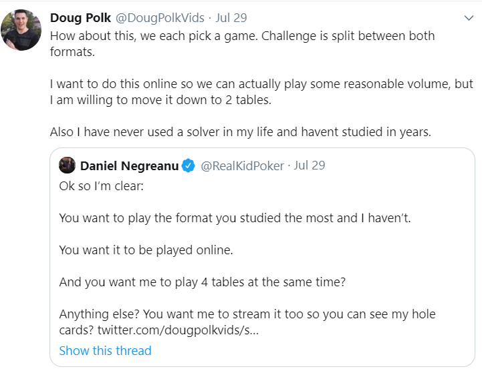This screenshot has height=371, width=482.
Task: Click the line about the most-studied format
Action: click(x=235, y=218)
